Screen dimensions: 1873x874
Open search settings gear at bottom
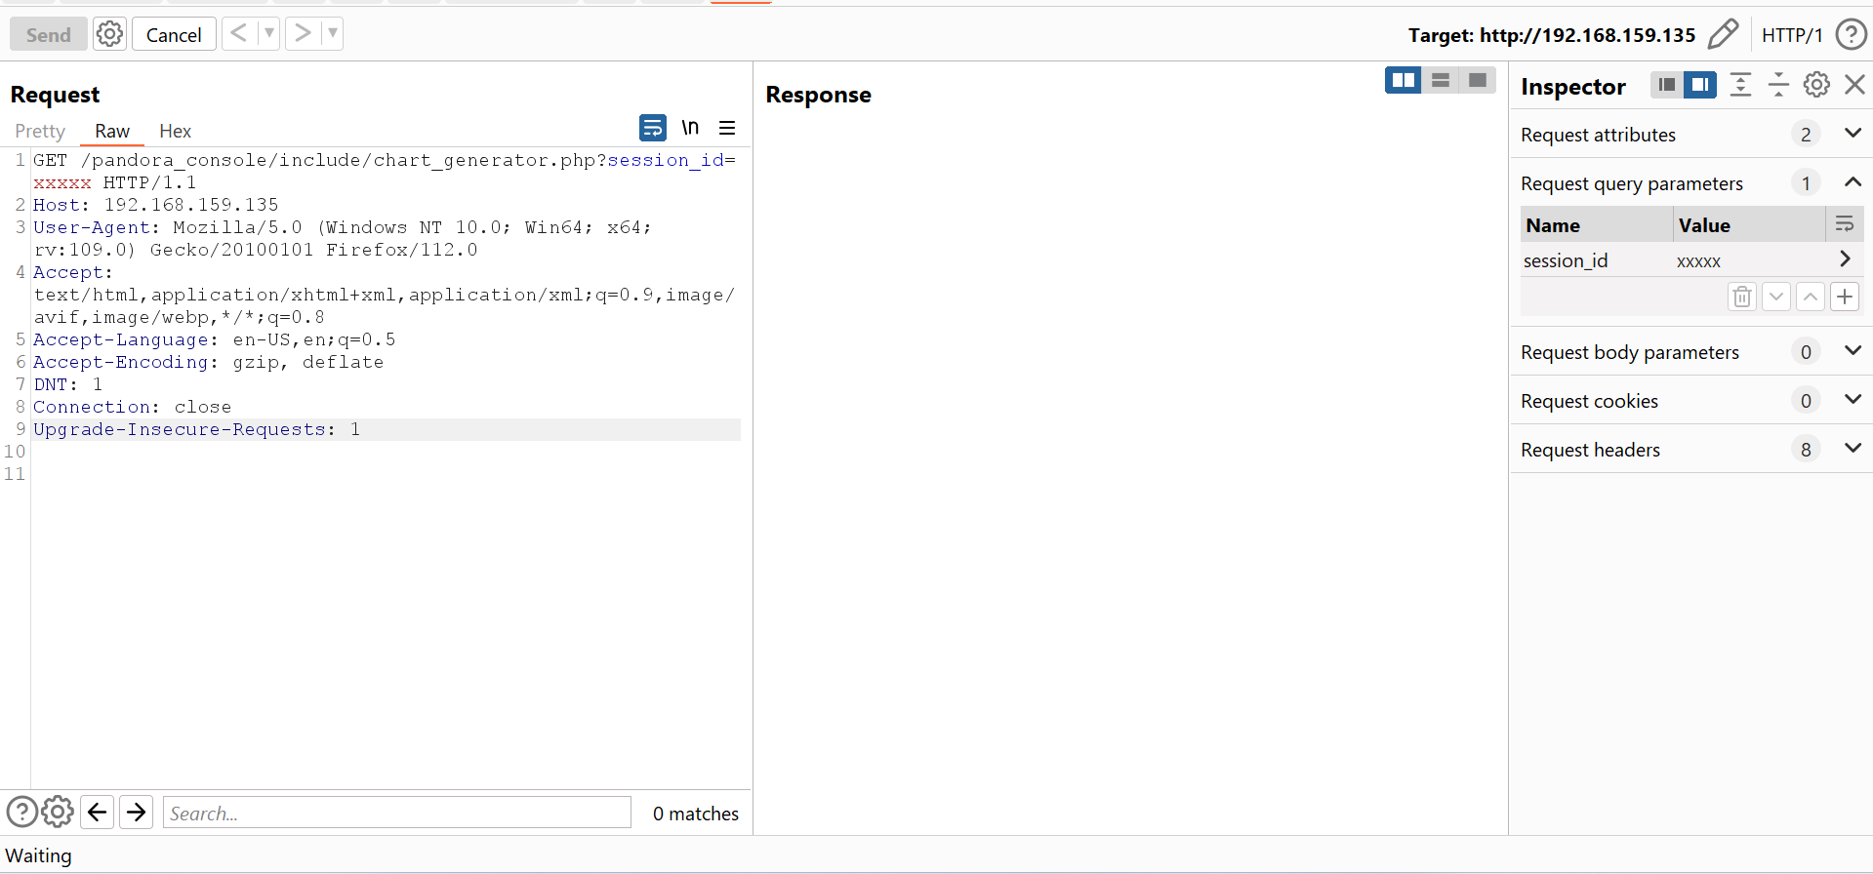(x=58, y=812)
